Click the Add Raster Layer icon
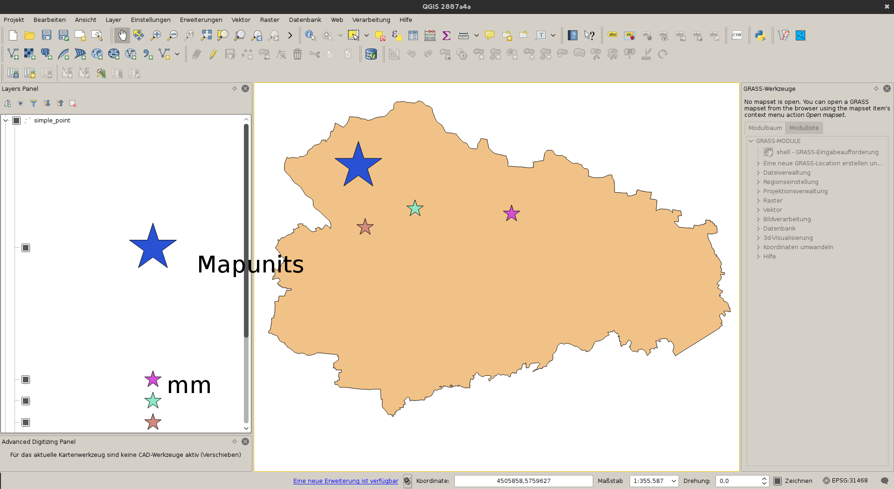The height and width of the screenshot is (489, 894). (x=30, y=54)
